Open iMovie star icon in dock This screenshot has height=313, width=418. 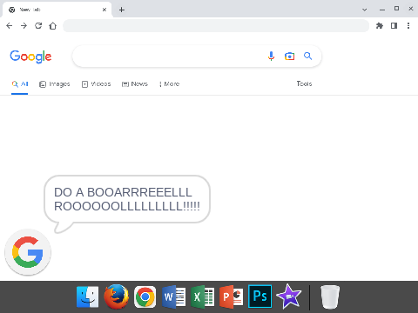click(x=289, y=296)
